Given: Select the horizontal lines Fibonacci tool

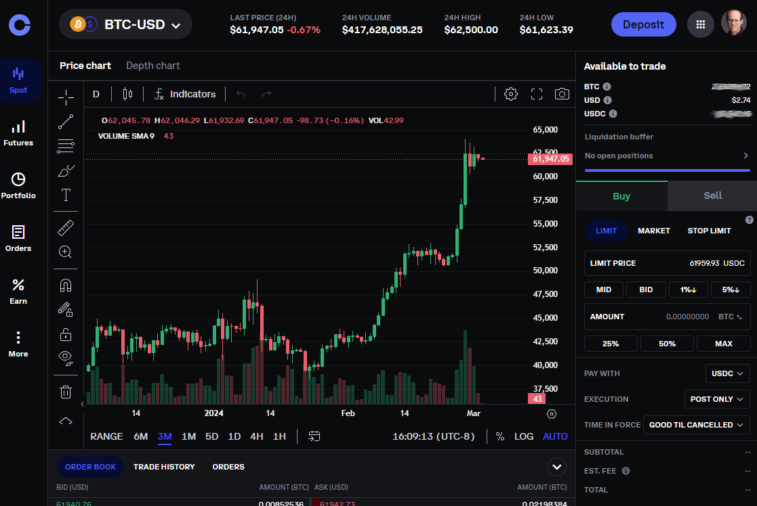Looking at the screenshot, I should pyautogui.click(x=66, y=146).
